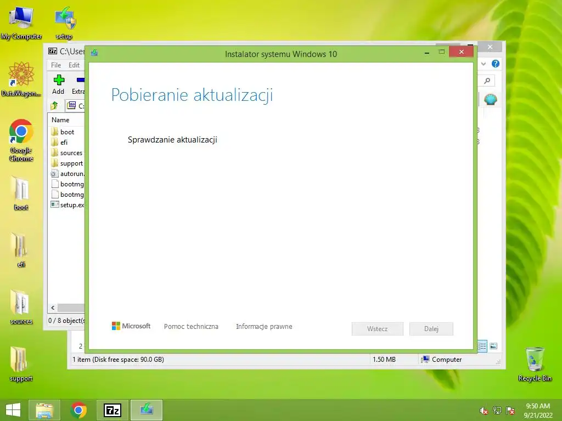
Task: Open the boot folder on desktop
Action: tap(21, 193)
